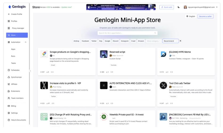Filter by Amazon category
This screenshot has height=133, width=223.
click(x=141, y=41)
